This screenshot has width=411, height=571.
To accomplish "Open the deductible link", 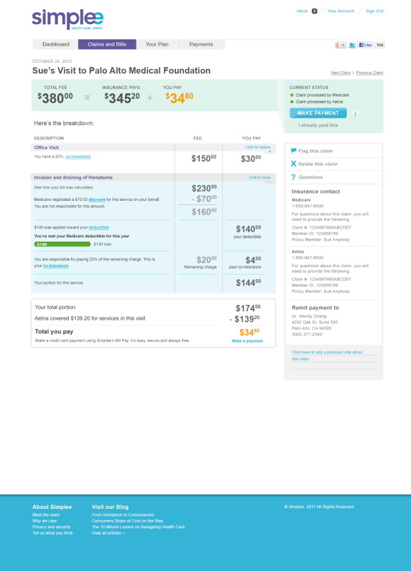I will point(99,227).
